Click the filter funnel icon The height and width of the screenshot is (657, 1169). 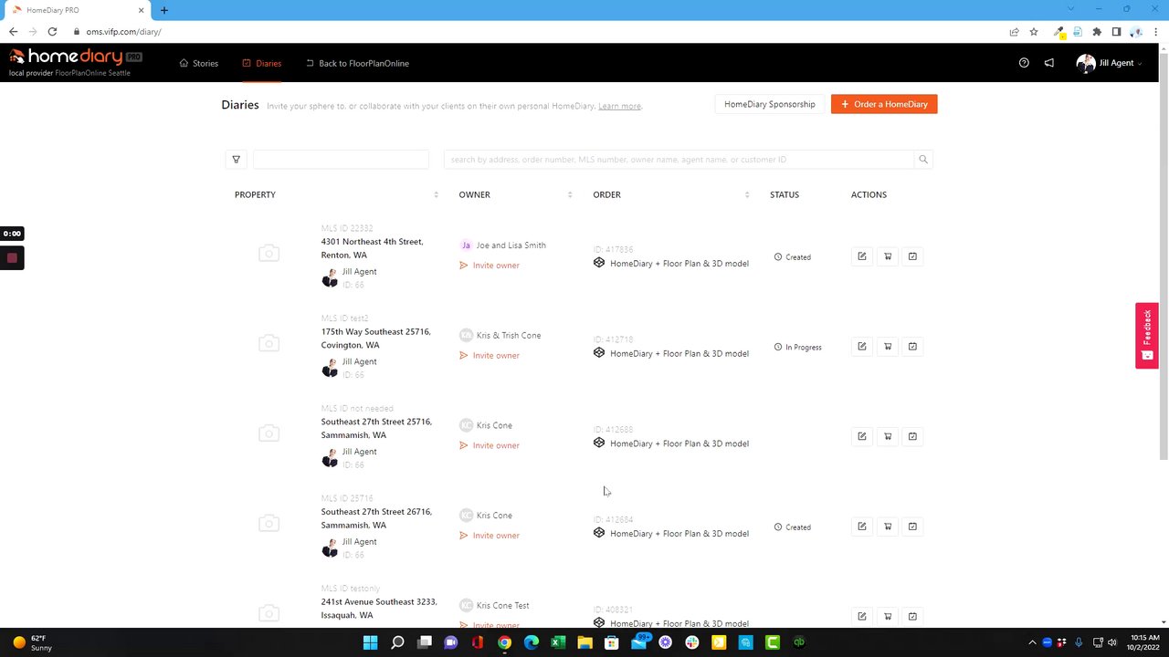(236, 160)
